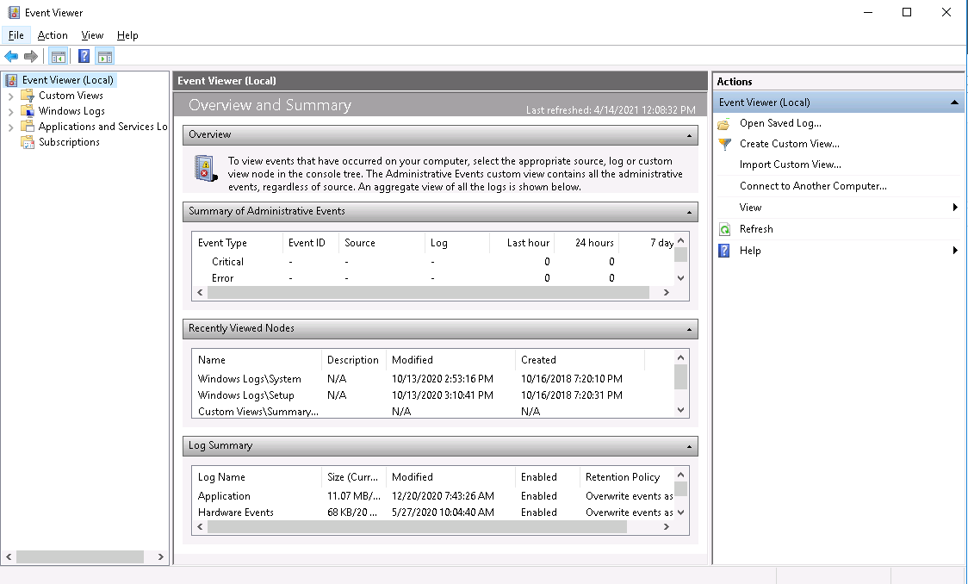Select Custom Views\Summary... recent node row
This screenshot has height=584, width=968.
point(432,412)
